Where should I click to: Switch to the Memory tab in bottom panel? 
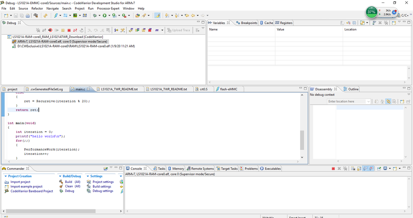(176, 168)
